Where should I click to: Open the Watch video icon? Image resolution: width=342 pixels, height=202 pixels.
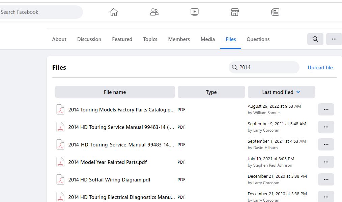tap(195, 12)
